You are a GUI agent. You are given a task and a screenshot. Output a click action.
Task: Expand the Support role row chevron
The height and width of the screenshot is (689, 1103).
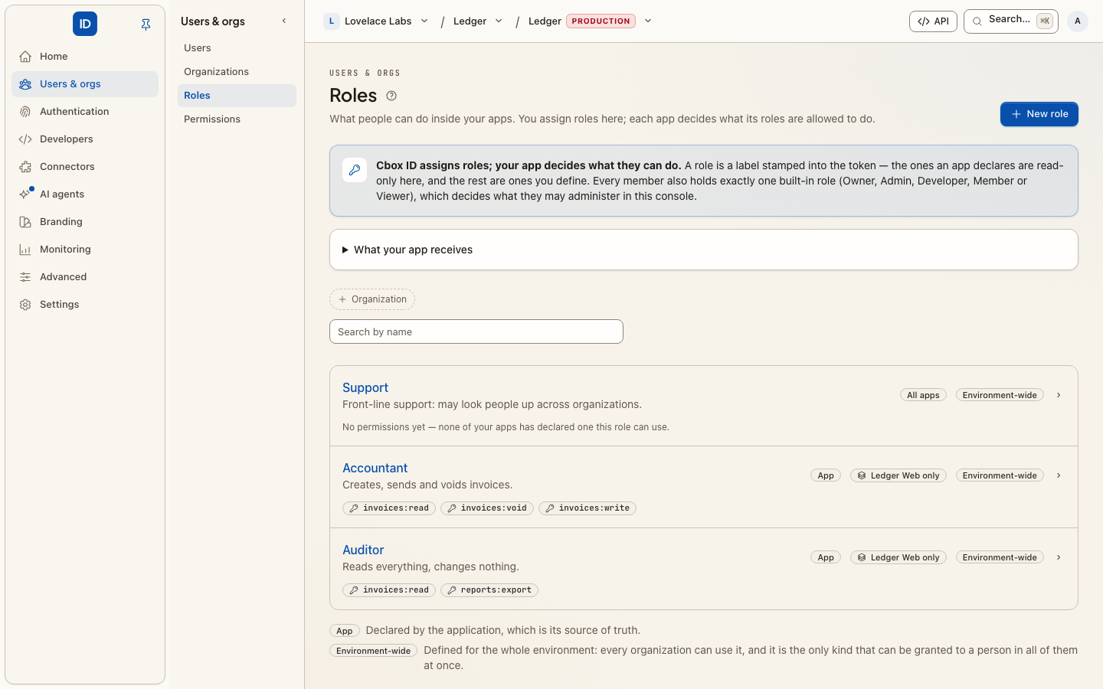1059,396
